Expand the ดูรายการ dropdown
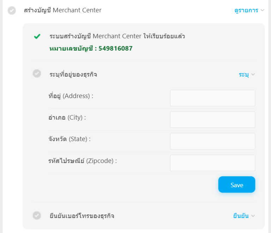Viewport: 271px width, 233px height. 249,11
